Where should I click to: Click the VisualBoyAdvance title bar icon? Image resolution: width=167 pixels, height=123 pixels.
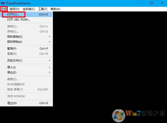[x=3, y=3]
